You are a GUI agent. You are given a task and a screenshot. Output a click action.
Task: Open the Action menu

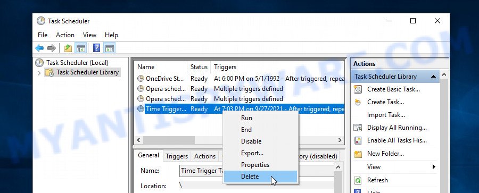tap(65, 35)
